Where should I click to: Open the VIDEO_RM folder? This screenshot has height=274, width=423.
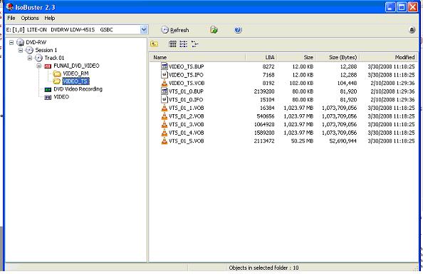click(x=75, y=73)
